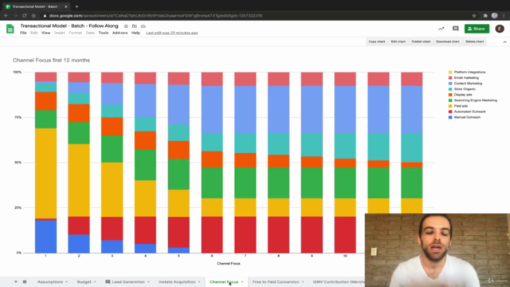The height and width of the screenshot is (287, 510).
Task: Move document using the folder icon
Action: [135, 26]
